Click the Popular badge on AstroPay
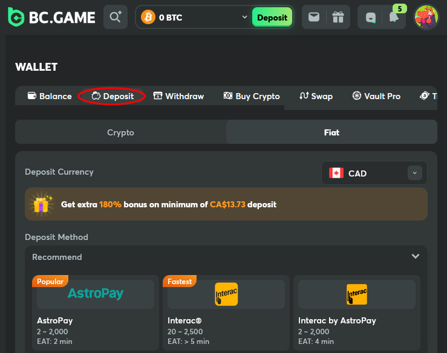447x353 pixels. coord(50,281)
